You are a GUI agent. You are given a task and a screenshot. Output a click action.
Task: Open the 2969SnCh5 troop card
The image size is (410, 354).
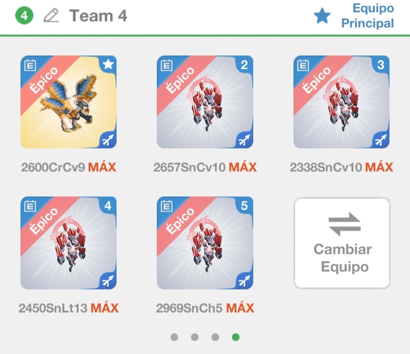[205, 243]
